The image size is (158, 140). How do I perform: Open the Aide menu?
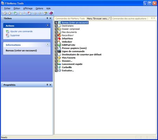coord(48,8)
